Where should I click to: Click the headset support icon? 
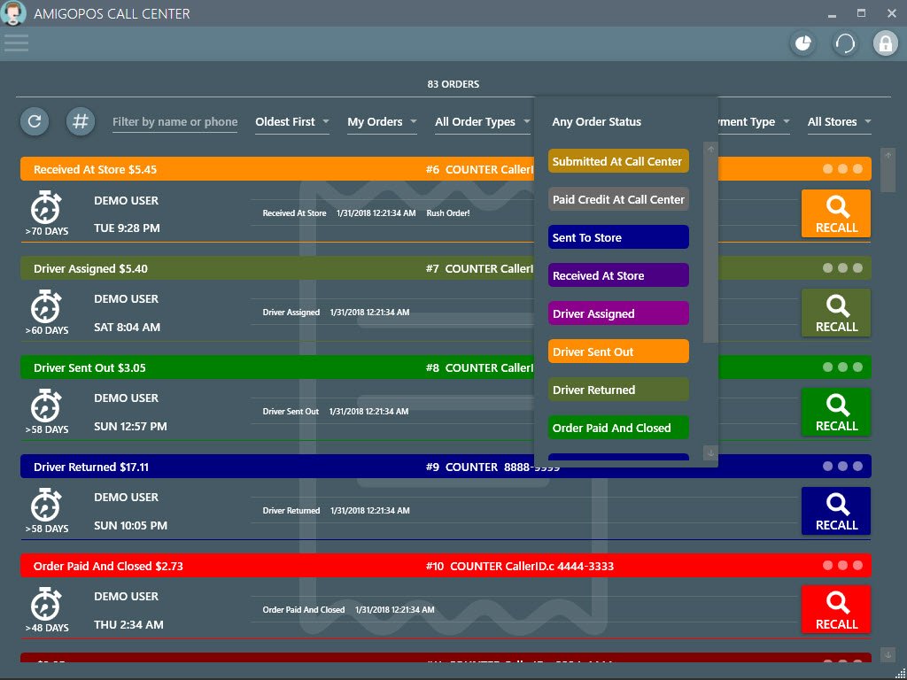[845, 43]
